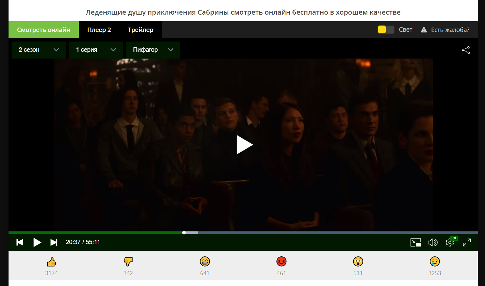This screenshot has width=485, height=286.
Task: Select the angry red face reaction
Action: point(281,261)
